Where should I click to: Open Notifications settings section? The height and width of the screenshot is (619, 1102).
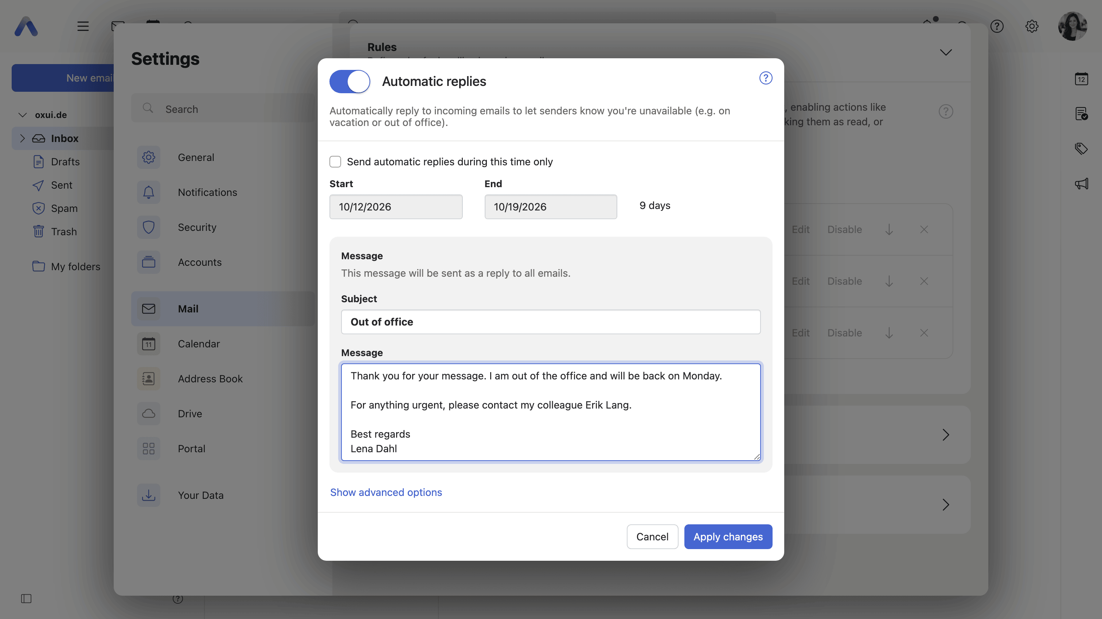(222, 192)
